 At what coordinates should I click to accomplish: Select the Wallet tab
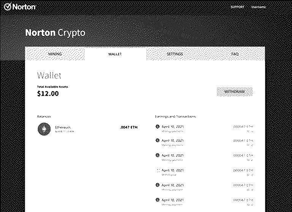point(115,54)
